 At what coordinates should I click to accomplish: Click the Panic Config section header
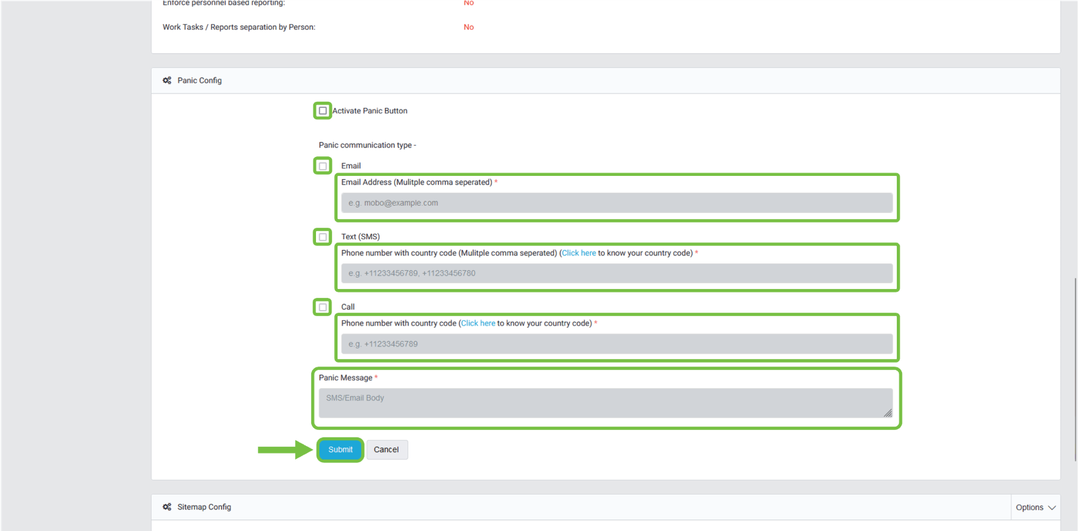pos(199,80)
